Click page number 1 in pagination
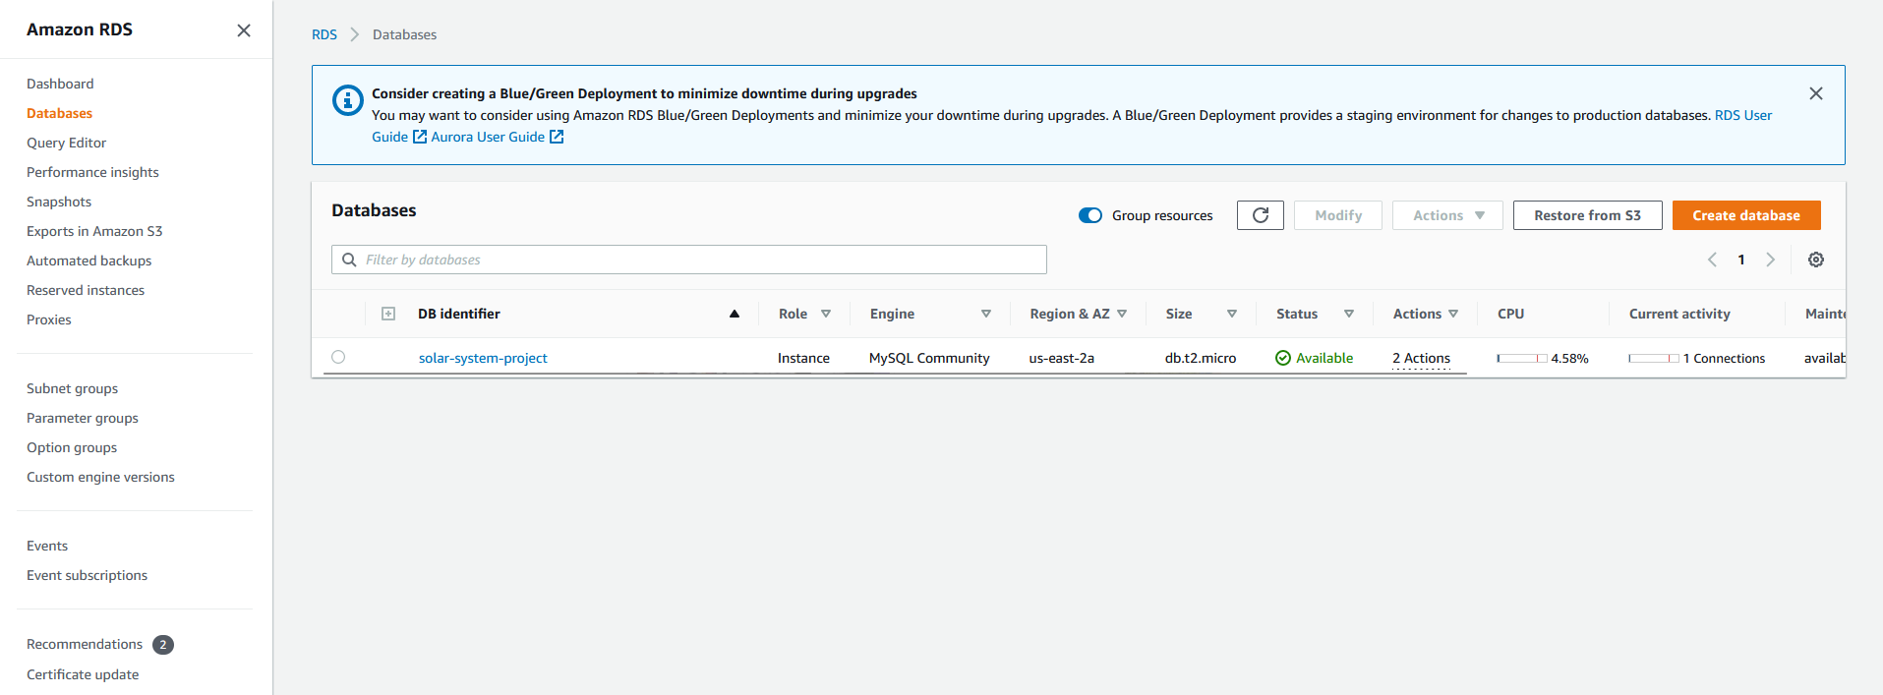The width and height of the screenshot is (1883, 695). 1741,260
